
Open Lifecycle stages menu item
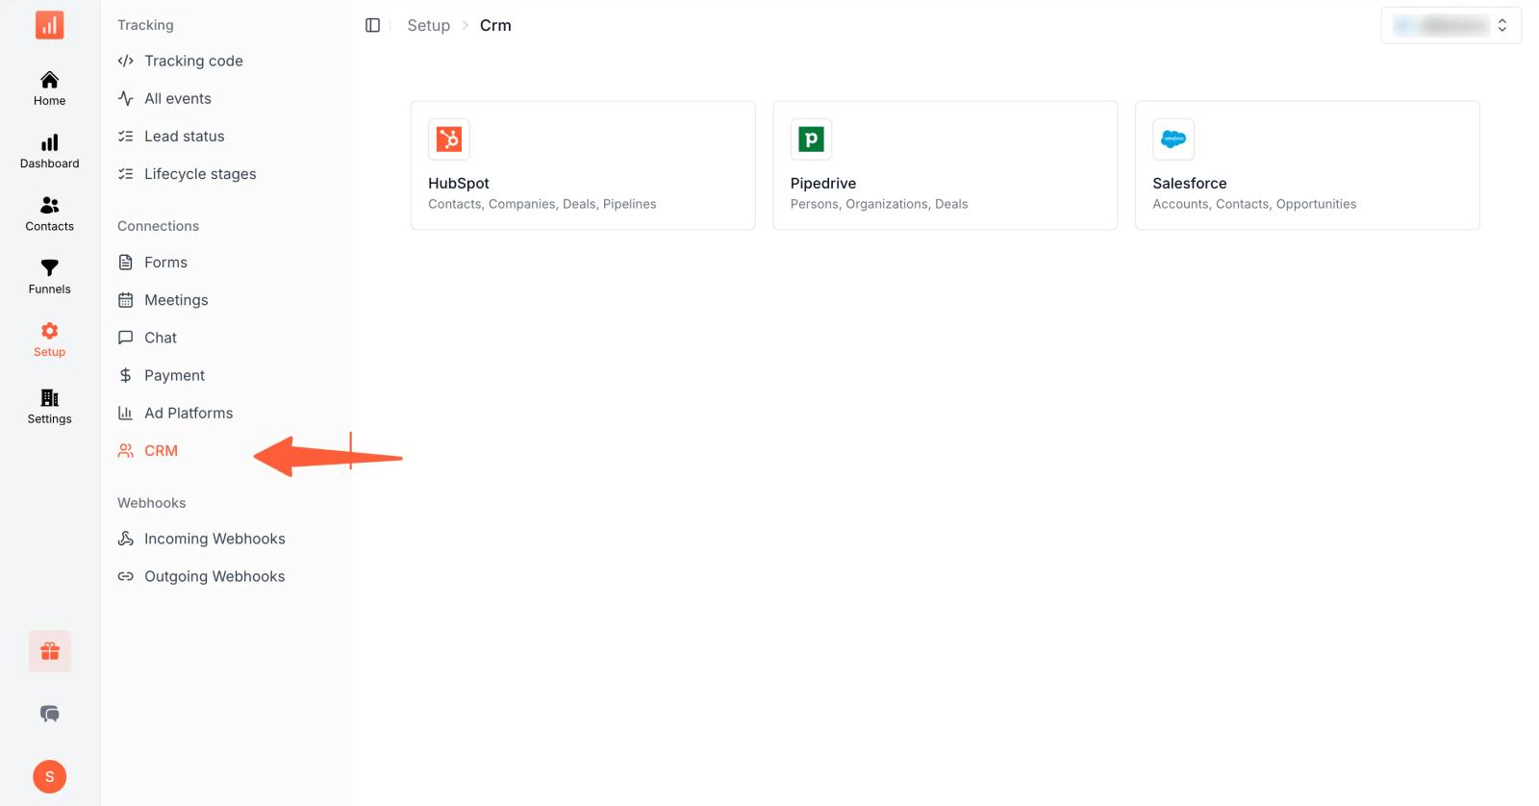[x=200, y=173]
